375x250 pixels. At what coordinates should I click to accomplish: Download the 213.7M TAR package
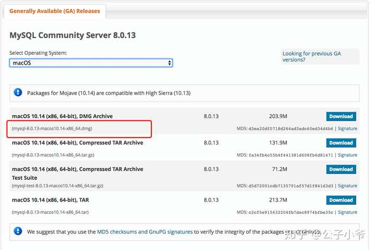(341, 200)
